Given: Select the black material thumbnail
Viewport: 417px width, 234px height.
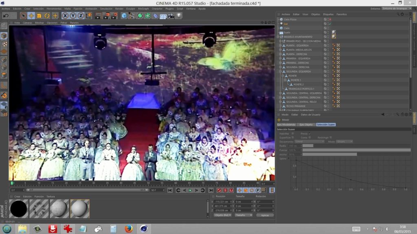Looking at the screenshot, I should click(18, 208).
